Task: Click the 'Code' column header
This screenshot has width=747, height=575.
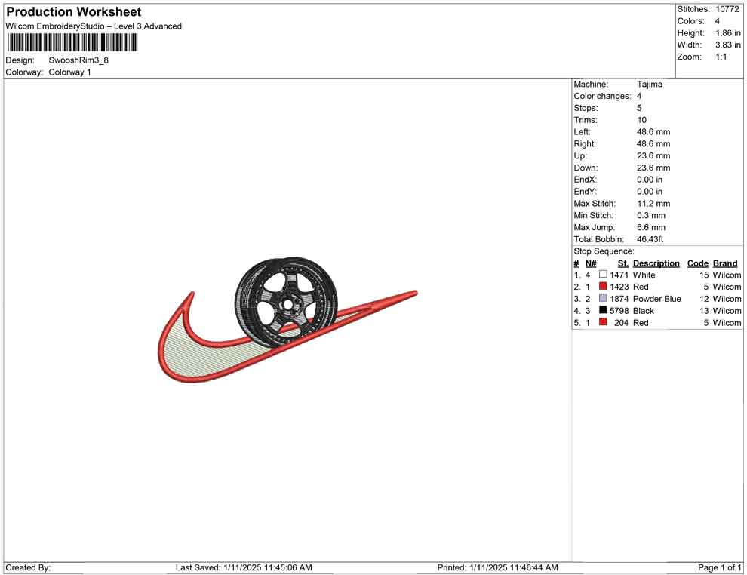Action: point(697,263)
